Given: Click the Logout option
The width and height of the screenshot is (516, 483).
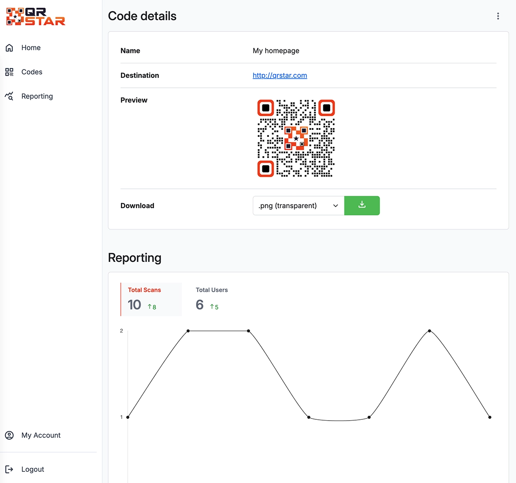Looking at the screenshot, I should (33, 469).
